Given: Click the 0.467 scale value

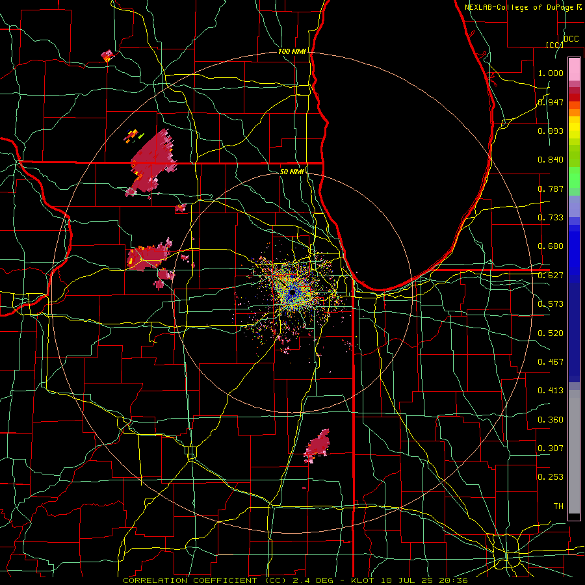Looking at the screenshot, I should [551, 362].
